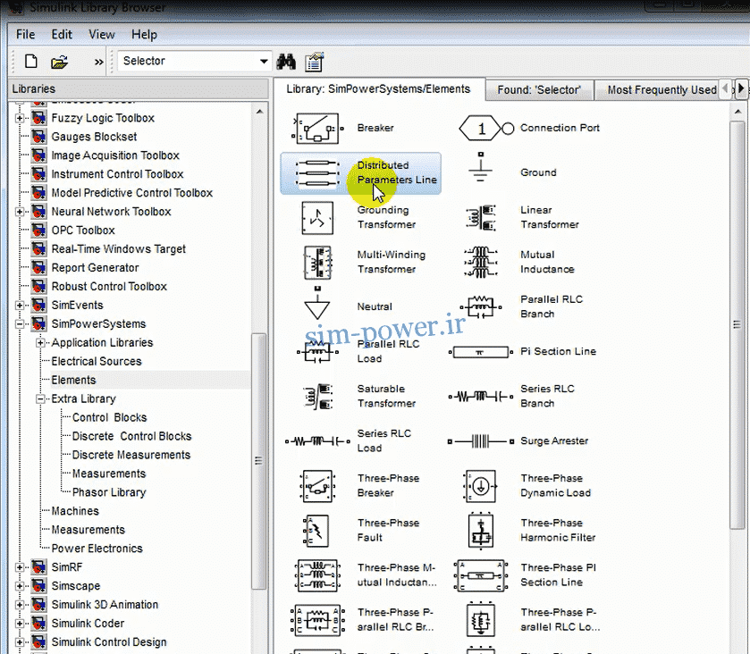Select the Breaker block icon
The width and height of the screenshot is (750, 654).
coord(317,128)
